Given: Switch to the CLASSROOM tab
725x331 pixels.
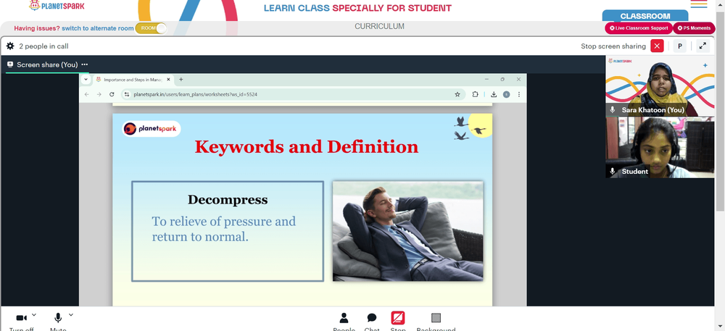Looking at the screenshot, I should click(645, 16).
